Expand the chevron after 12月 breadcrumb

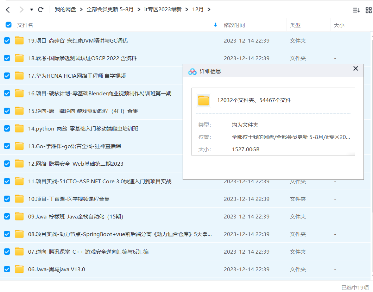tap(209, 9)
